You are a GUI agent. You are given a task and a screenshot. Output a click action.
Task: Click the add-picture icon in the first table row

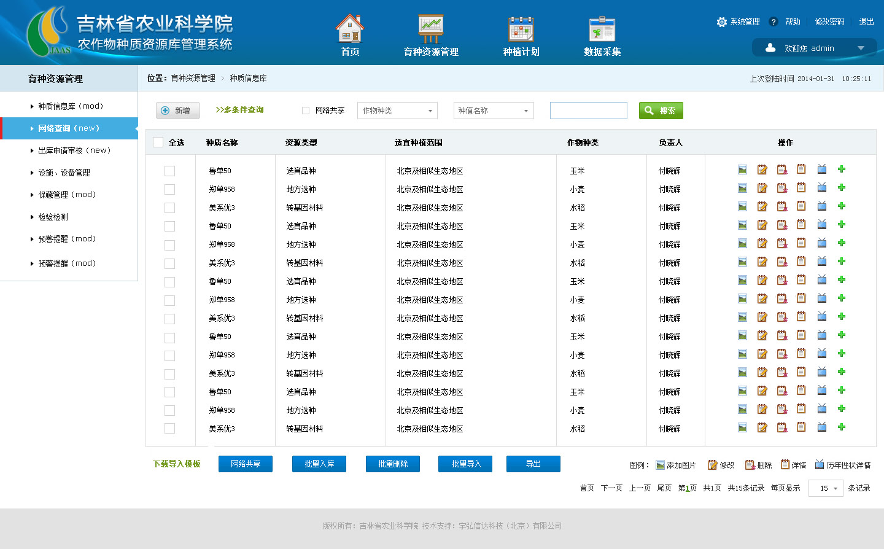(742, 170)
